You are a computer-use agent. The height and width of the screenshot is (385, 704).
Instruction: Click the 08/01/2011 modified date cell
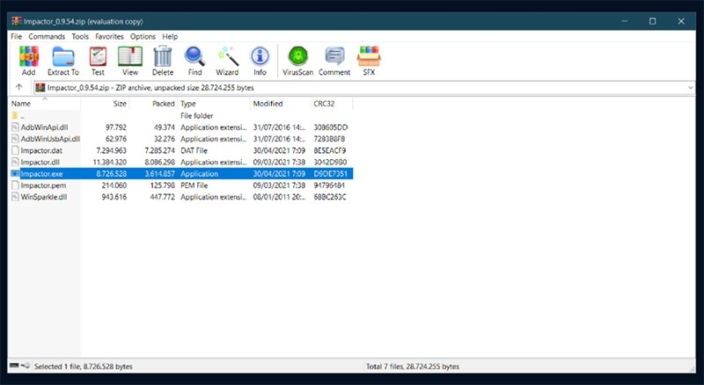(x=279, y=197)
